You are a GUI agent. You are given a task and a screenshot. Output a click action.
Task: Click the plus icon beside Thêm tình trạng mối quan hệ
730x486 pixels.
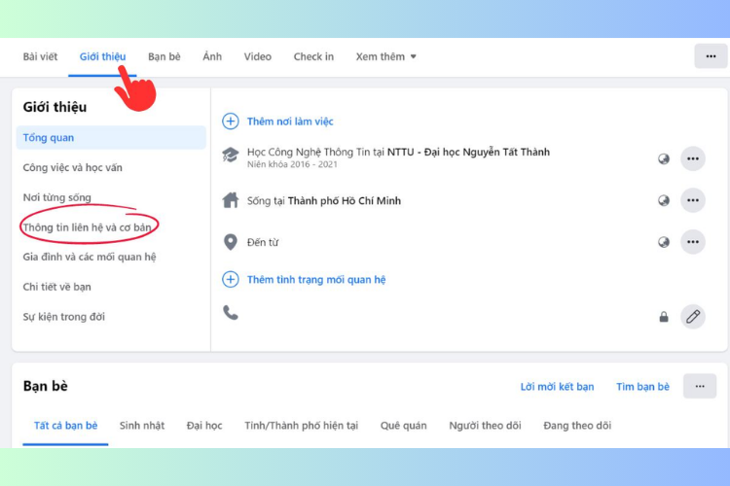click(231, 280)
